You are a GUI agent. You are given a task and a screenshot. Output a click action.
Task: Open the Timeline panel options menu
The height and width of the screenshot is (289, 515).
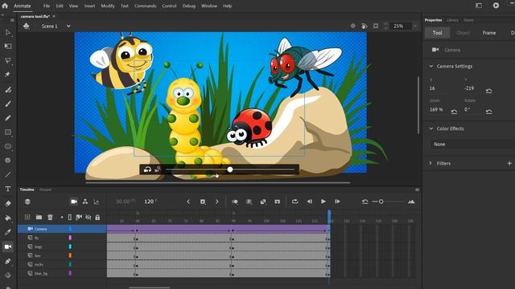click(417, 189)
